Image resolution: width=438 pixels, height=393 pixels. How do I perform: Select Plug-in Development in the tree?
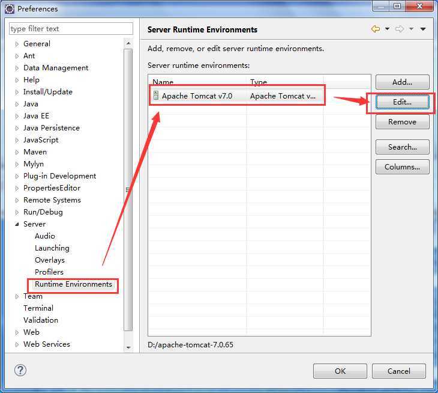[x=59, y=176]
